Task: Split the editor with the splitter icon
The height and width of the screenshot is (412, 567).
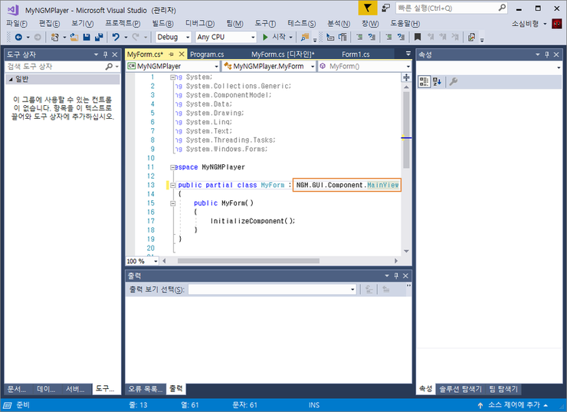Action: tap(406, 77)
